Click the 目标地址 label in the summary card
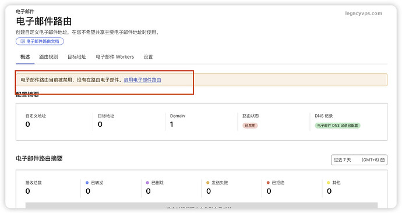Screen dimensions: 402x213 pos(106,116)
